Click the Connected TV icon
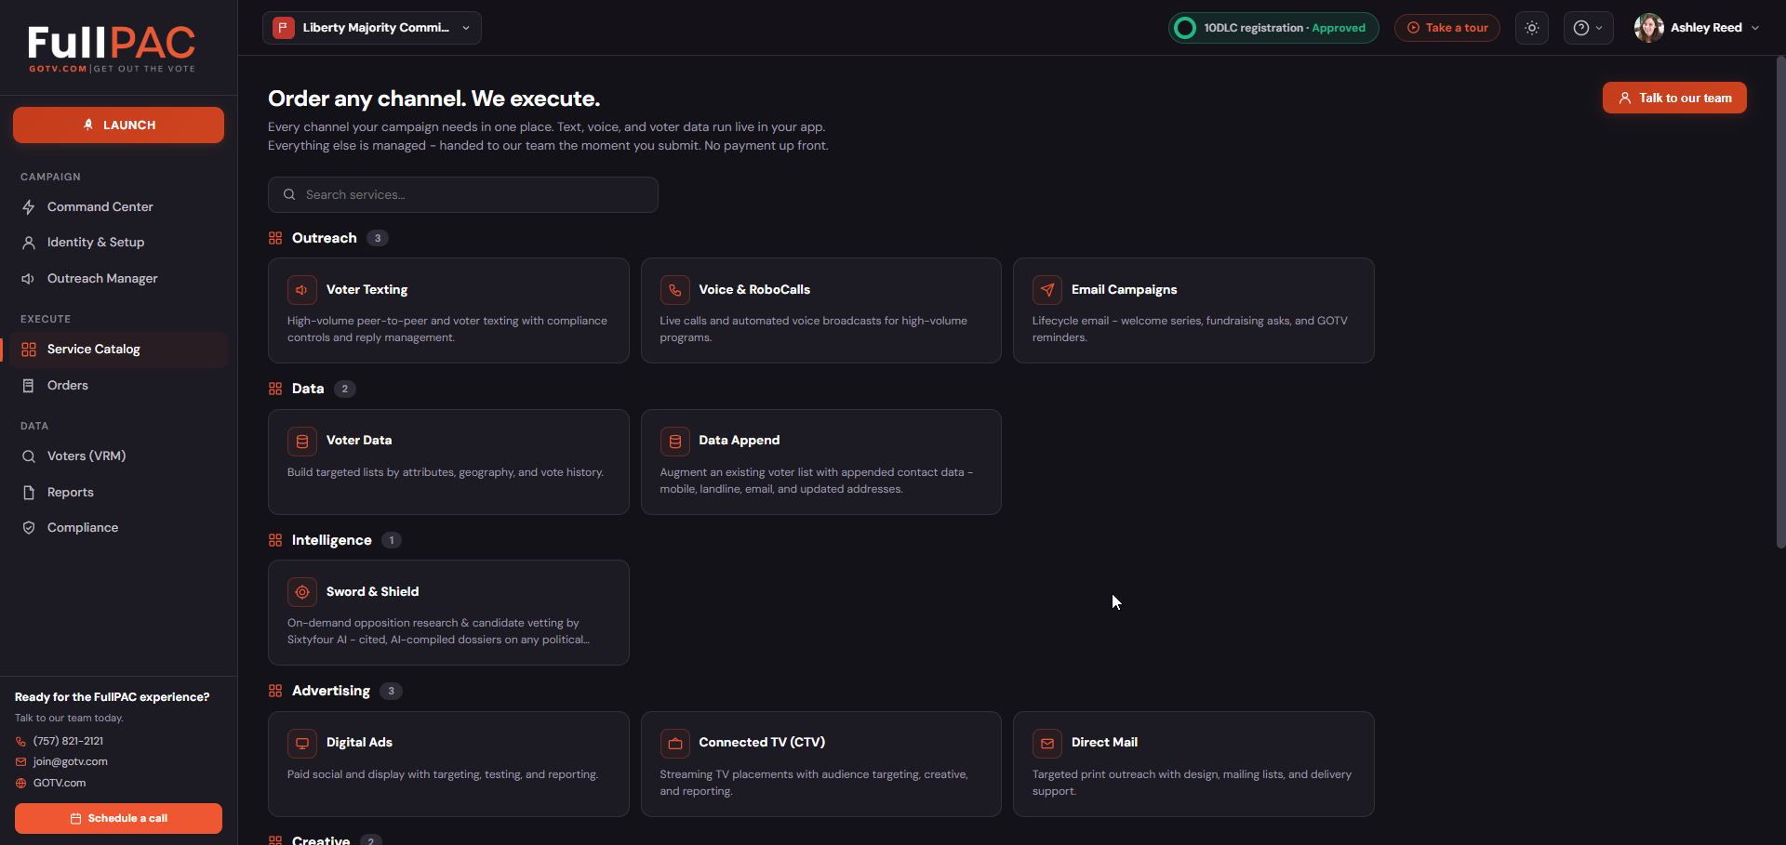 tap(675, 744)
